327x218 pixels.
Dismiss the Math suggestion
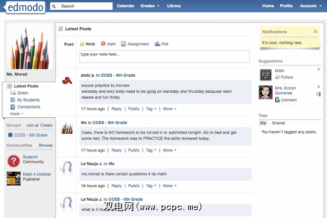click(318, 69)
